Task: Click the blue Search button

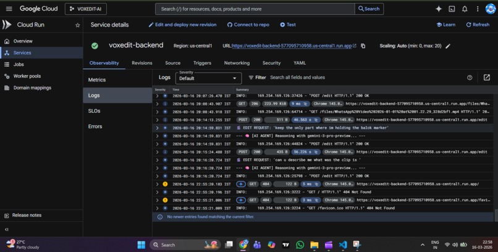Action: click(x=369, y=9)
